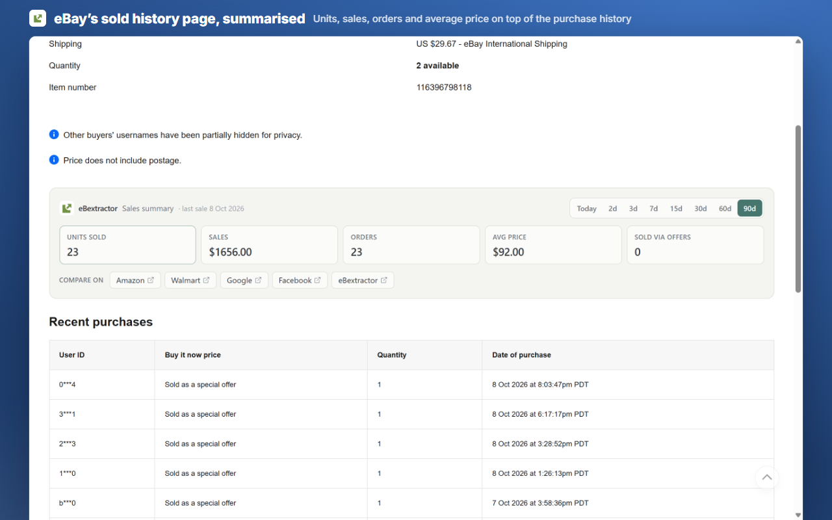Select the Today time range
Image resolution: width=832 pixels, height=520 pixels.
[586, 209]
